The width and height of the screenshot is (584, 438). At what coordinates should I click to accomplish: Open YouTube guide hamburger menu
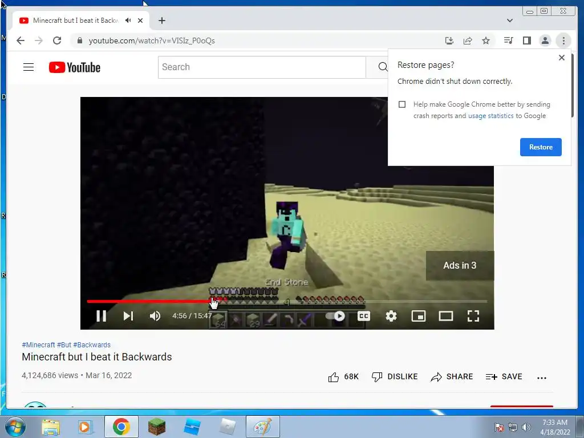29,67
